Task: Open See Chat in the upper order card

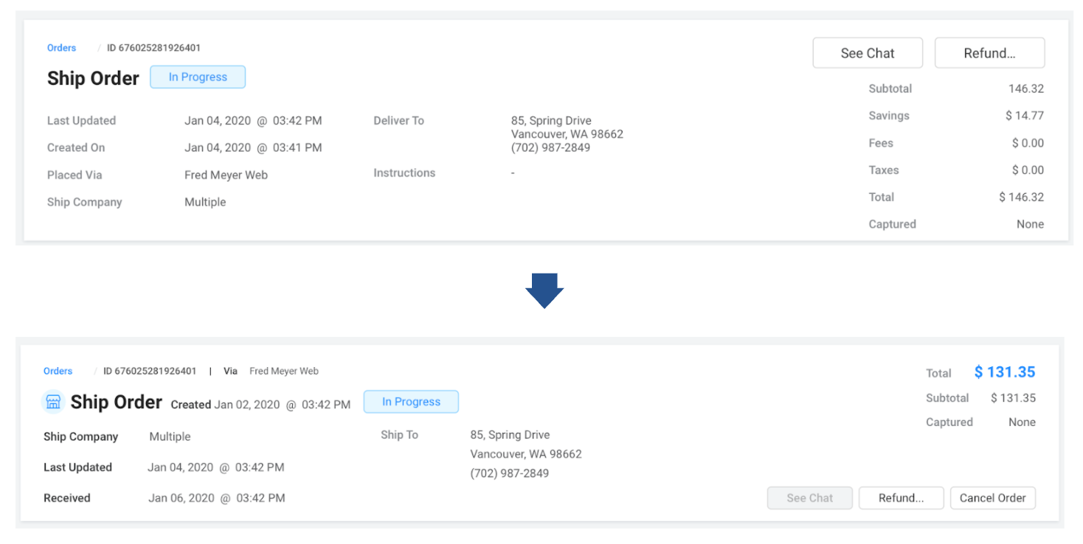Action: (x=867, y=53)
